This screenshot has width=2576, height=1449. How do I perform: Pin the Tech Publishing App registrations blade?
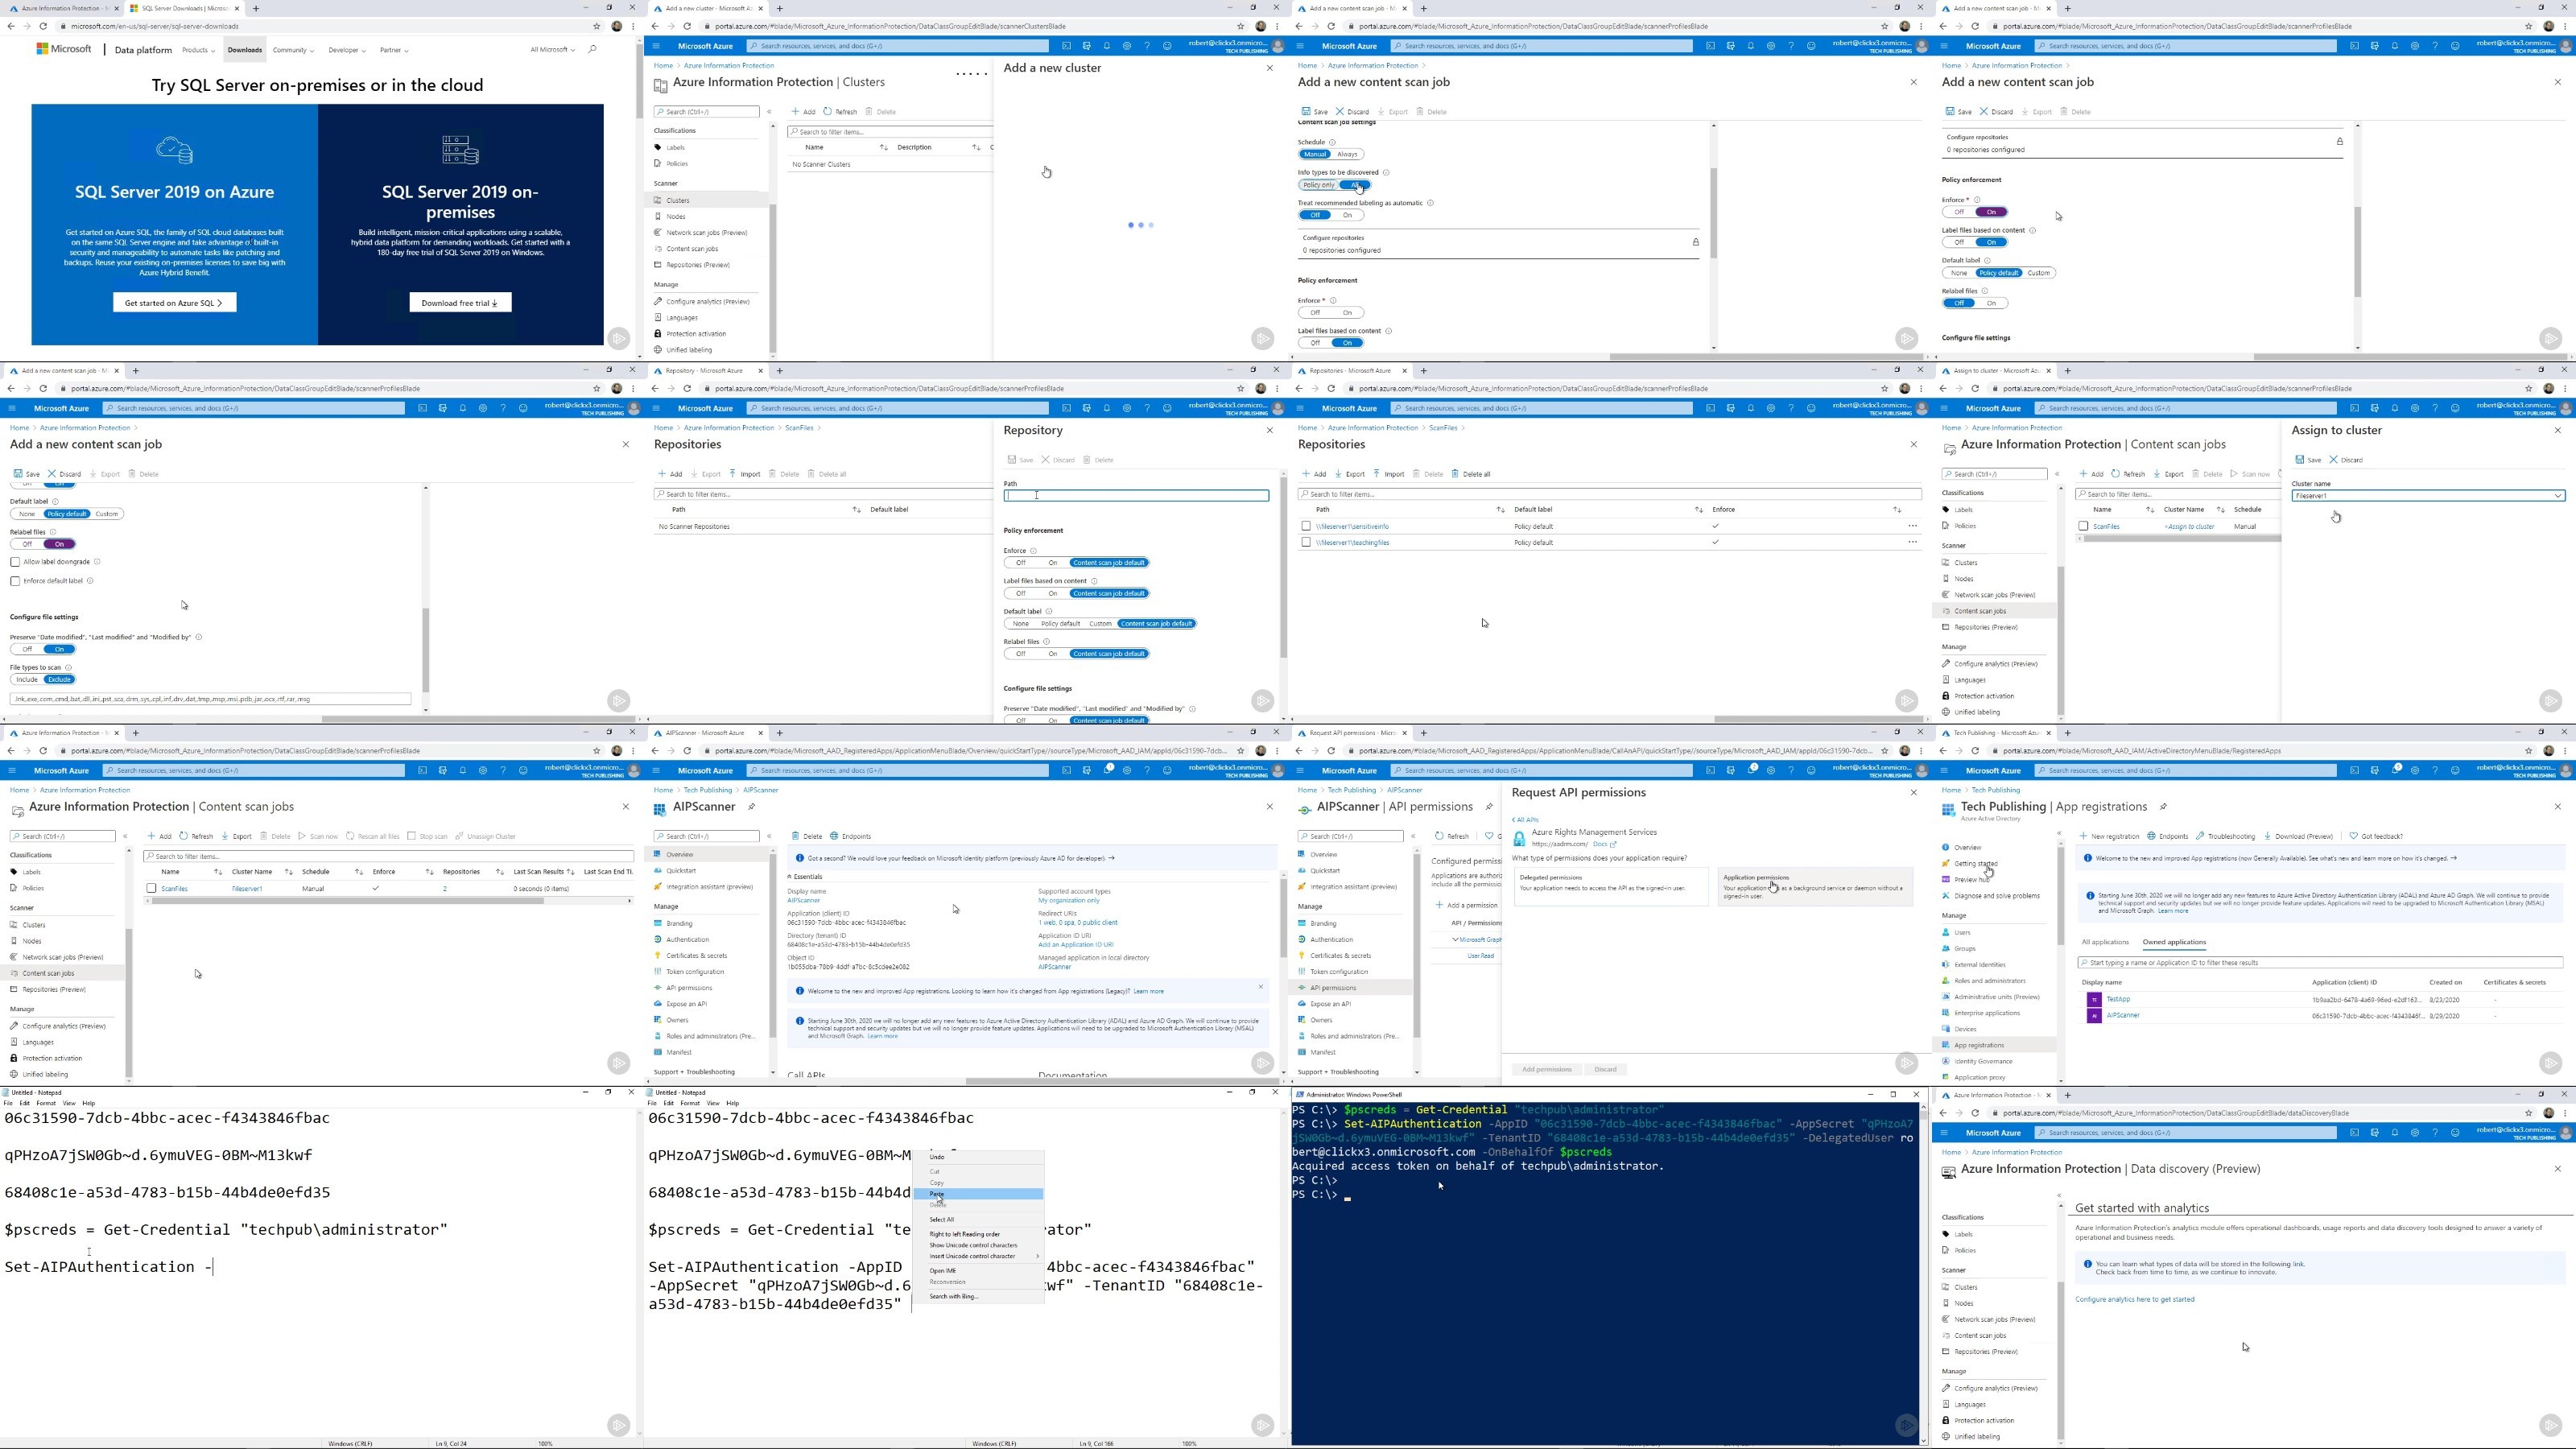pos(2163,807)
